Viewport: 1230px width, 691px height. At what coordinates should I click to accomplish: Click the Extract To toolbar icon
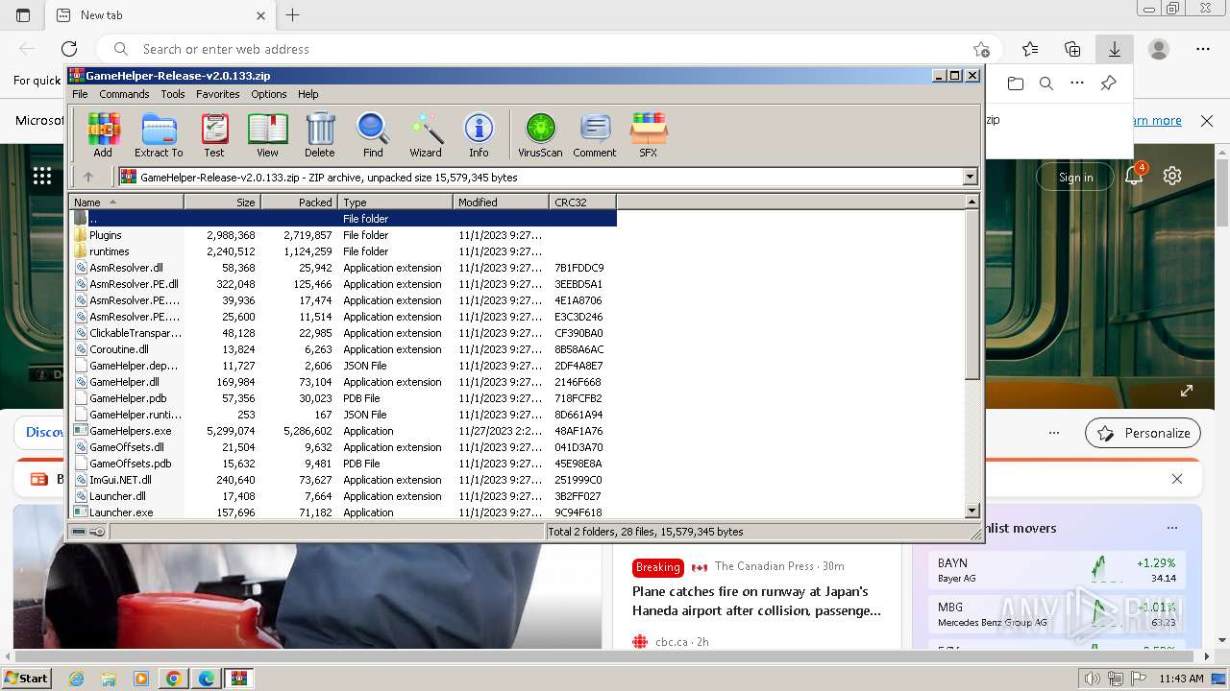159,134
